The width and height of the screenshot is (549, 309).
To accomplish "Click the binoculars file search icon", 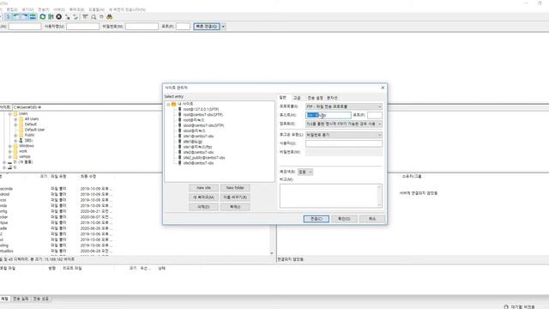I will (110, 17).
